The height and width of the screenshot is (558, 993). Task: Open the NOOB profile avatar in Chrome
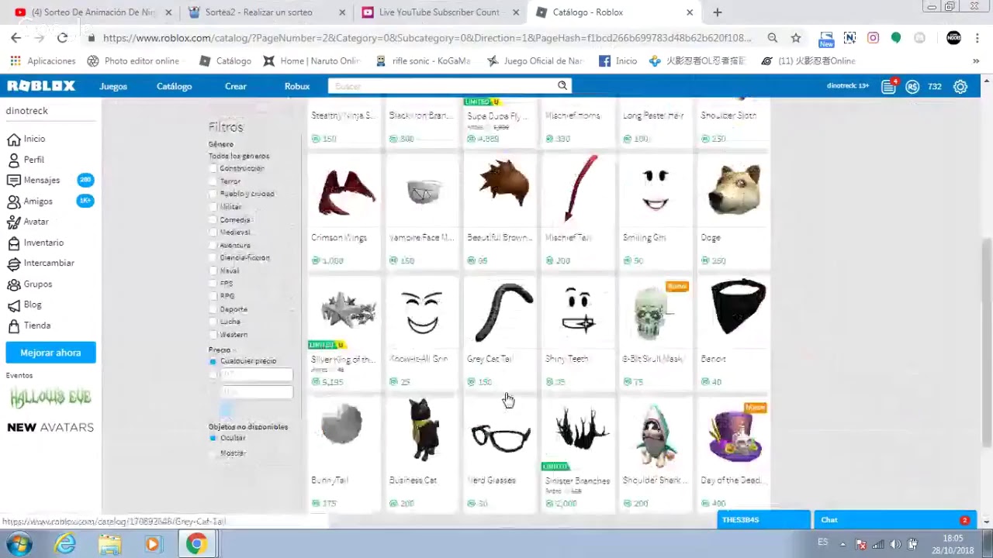[x=954, y=37]
